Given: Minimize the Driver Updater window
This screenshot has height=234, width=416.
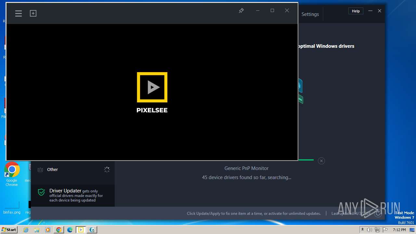Looking at the screenshot, I should pyautogui.click(x=370, y=11).
